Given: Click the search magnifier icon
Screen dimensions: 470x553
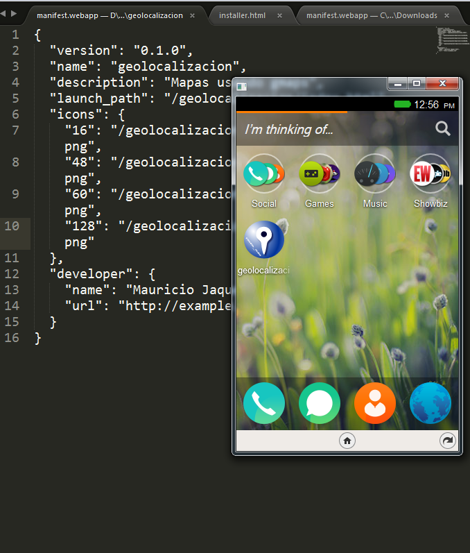Looking at the screenshot, I should coord(443,129).
